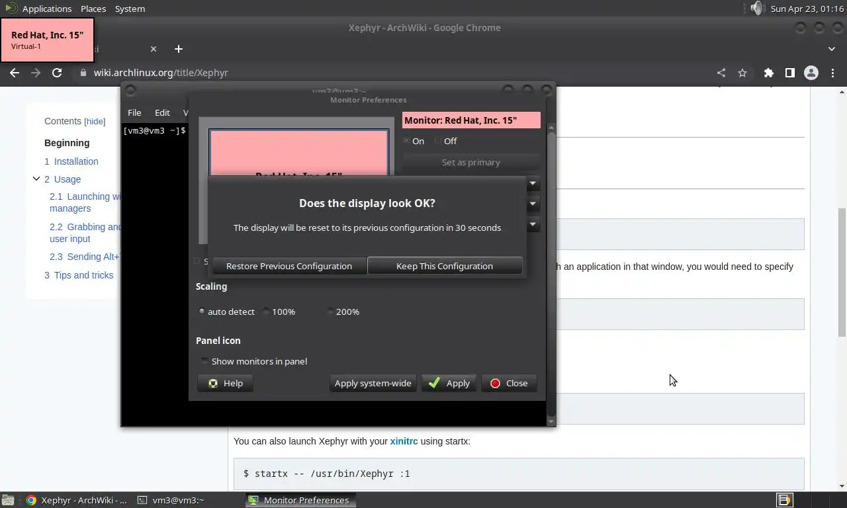Go to 2 Usage section link
The image size is (847, 508).
[63, 179]
